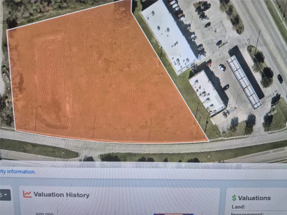Click the Land valuation row label
The height and width of the screenshot is (215, 287).
click(x=238, y=207)
